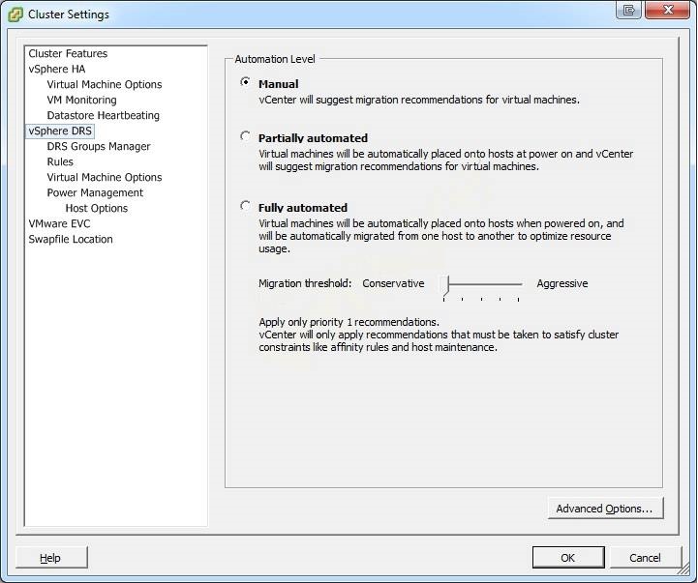Click the Help button
This screenshot has height=583, width=698.
point(51,558)
